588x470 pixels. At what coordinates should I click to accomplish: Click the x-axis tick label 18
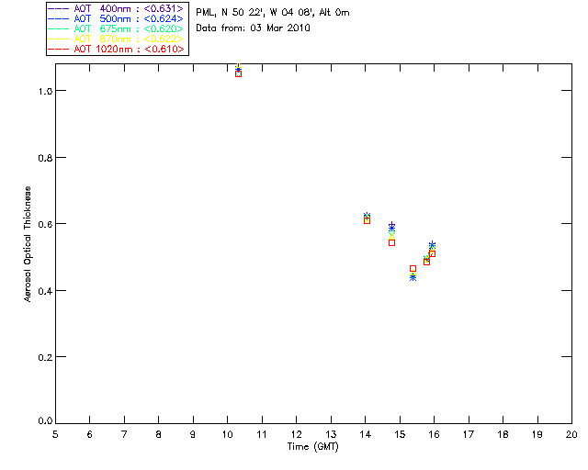[503, 434]
